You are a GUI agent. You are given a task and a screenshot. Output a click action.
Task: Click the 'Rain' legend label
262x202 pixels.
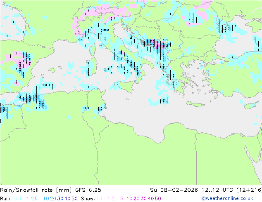point(5,199)
